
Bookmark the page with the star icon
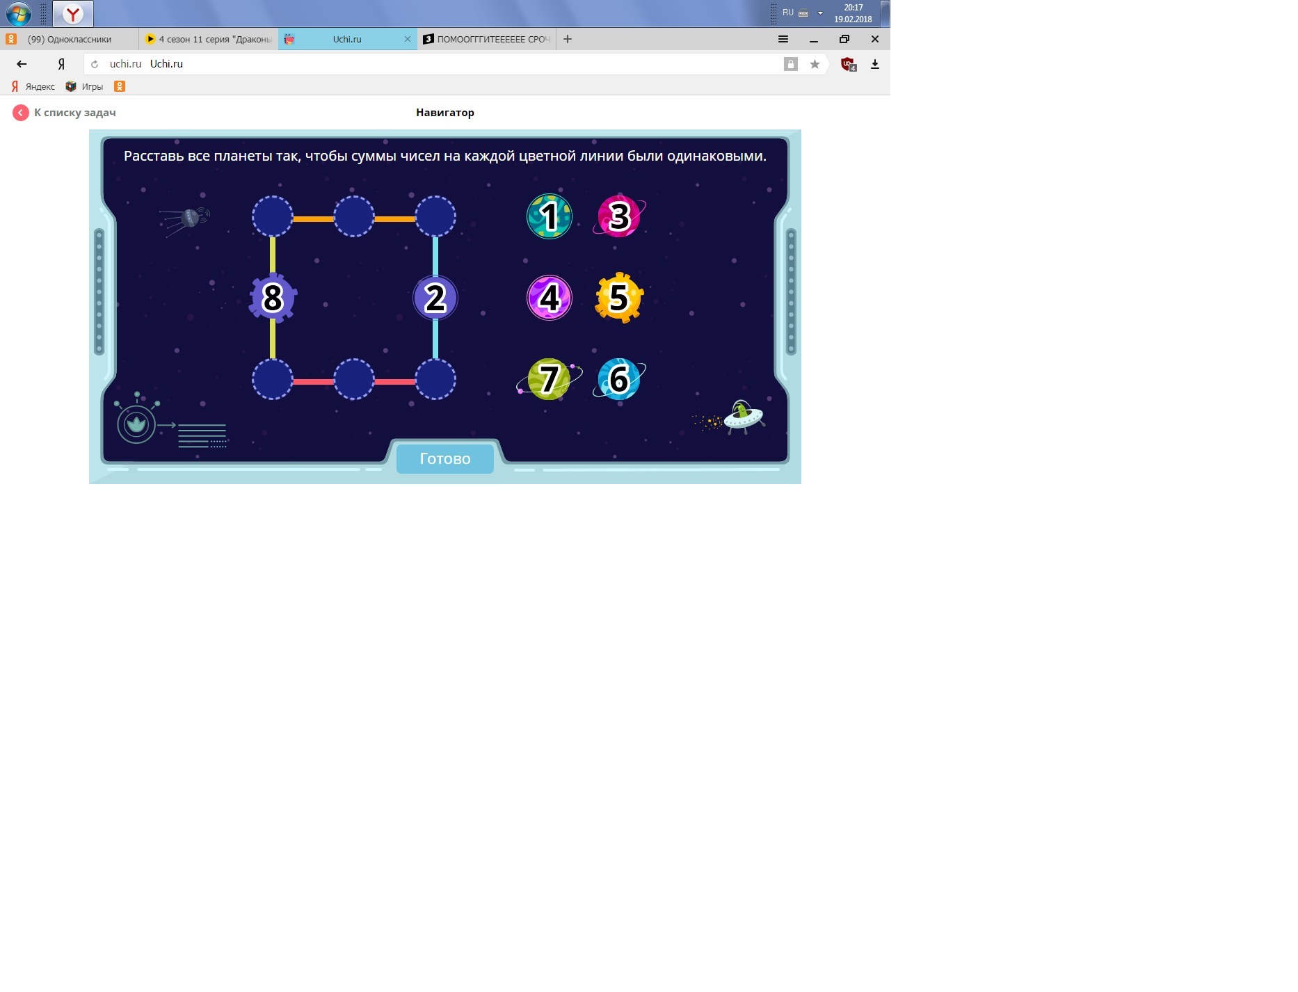[x=815, y=65]
